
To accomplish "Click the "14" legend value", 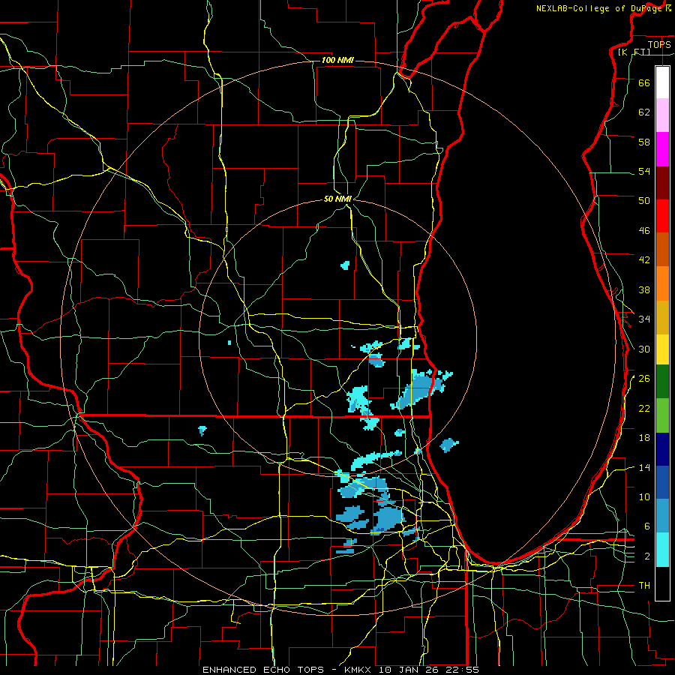I will click(644, 467).
